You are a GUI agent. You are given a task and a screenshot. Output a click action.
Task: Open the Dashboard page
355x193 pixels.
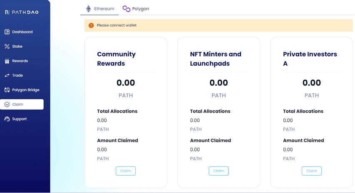coord(22,32)
